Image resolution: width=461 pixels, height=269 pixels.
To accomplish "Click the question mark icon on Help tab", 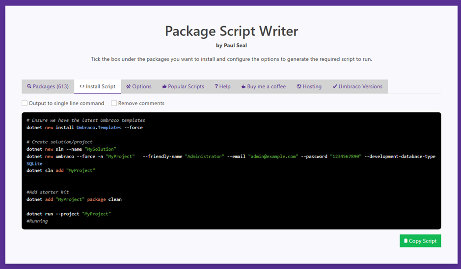I will click(217, 86).
